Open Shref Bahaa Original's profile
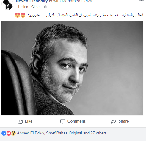The image size is (146, 141). coord(64,133)
